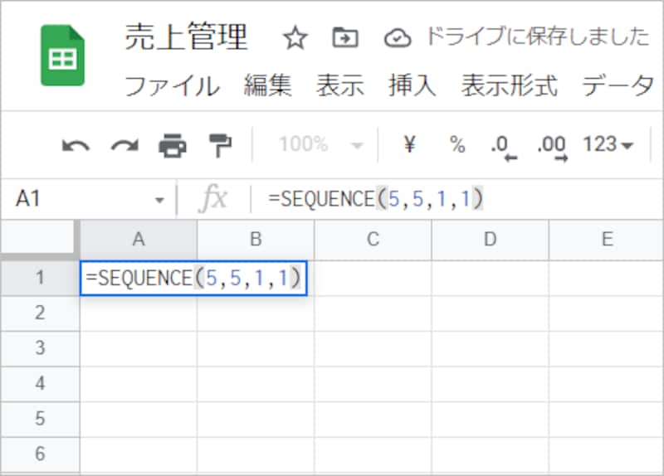Open the 表示形式 menu

click(x=510, y=85)
